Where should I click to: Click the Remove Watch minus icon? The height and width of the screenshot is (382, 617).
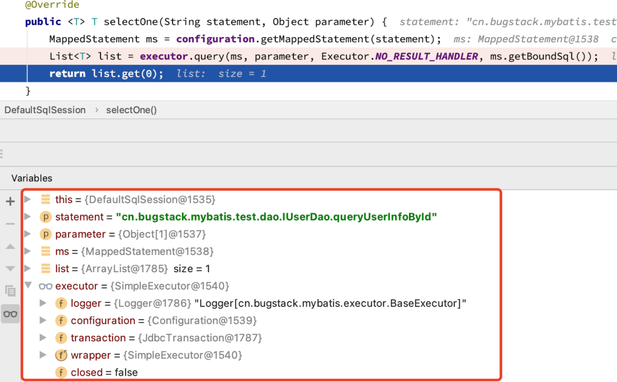[x=10, y=224]
